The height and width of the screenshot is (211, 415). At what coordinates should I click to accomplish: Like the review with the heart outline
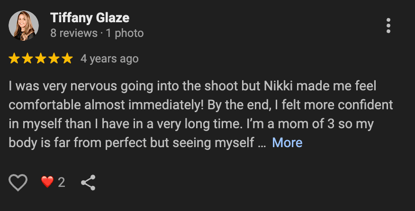pos(18,182)
